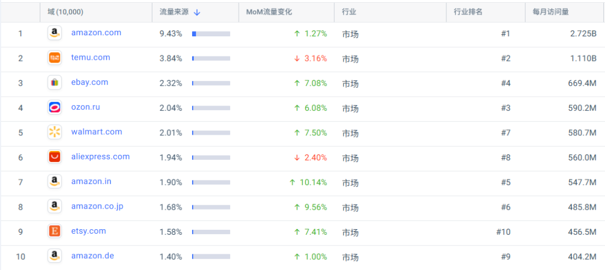Click the 7.41% MoM change value
This screenshot has width=605, height=270.
point(315,232)
